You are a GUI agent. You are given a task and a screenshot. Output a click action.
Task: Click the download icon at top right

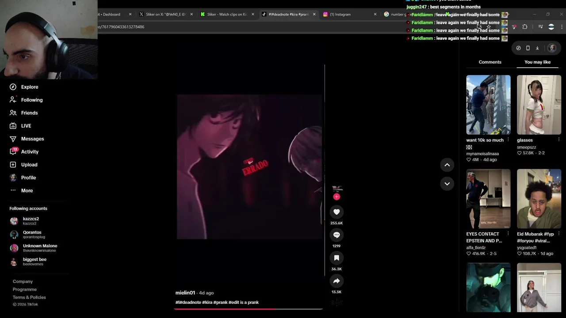point(537,48)
